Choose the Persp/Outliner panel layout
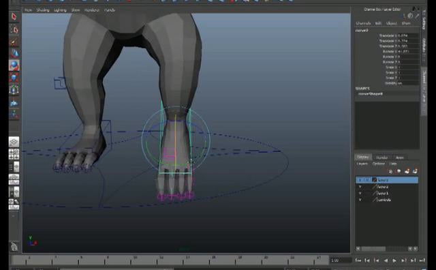This screenshot has height=270, width=436. pyautogui.click(x=14, y=166)
